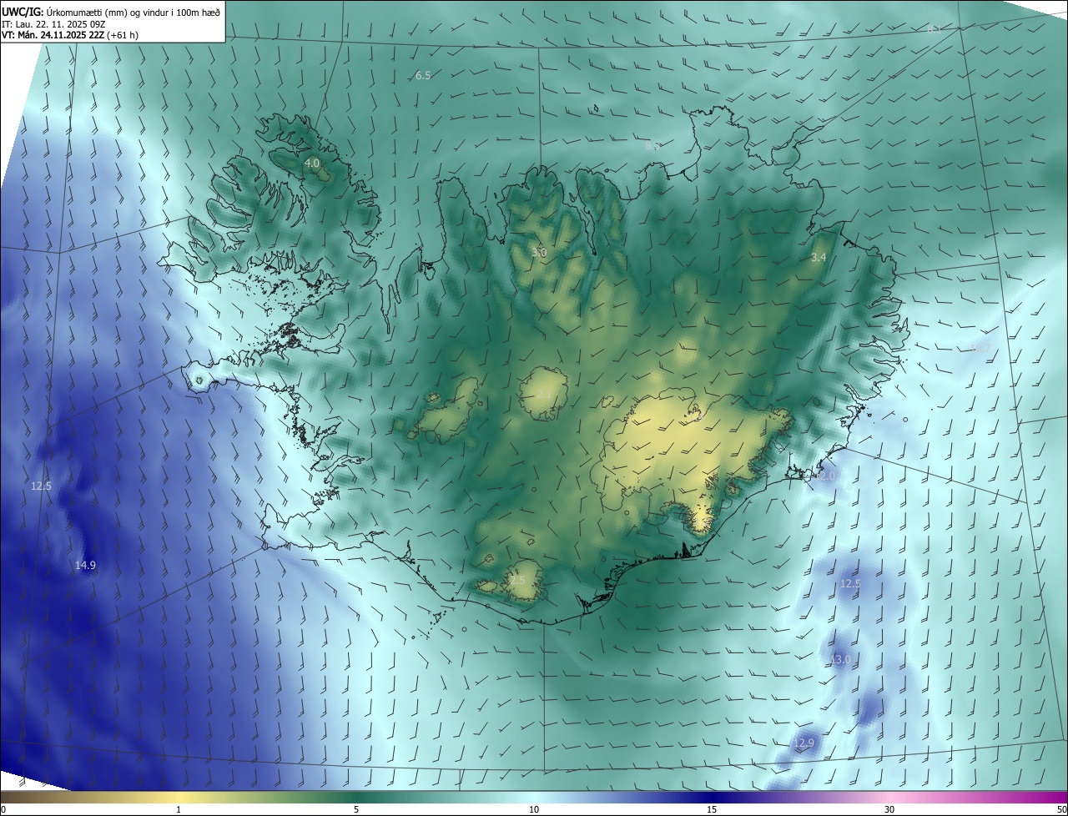Click the "0" tick on the color scale
This screenshot has width=1068, height=816.
pyautogui.click(x=3, y=810)
